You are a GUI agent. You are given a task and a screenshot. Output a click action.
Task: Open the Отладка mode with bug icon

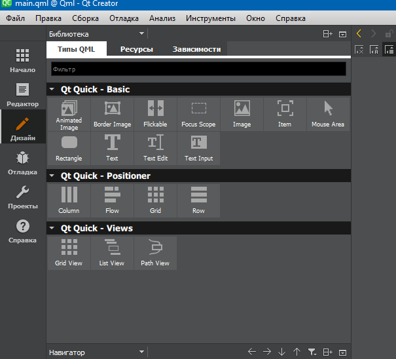(23, 163)
